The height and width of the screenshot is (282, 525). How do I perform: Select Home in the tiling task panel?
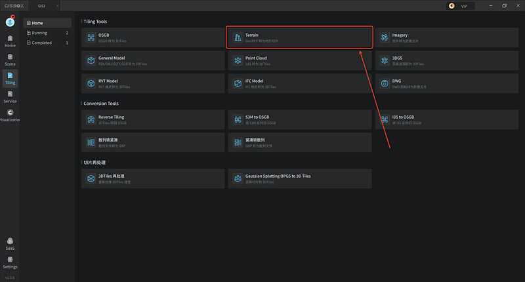[47, 23]
